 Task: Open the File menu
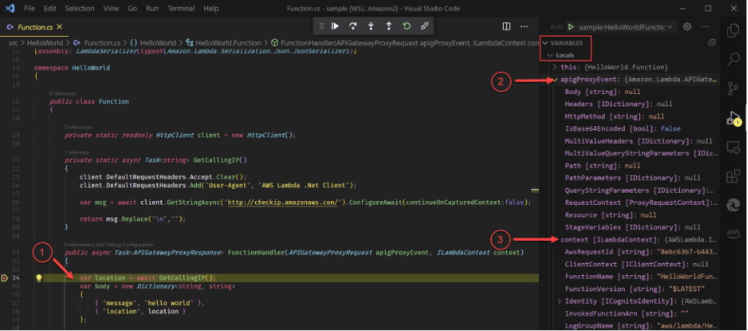point(29,8)
